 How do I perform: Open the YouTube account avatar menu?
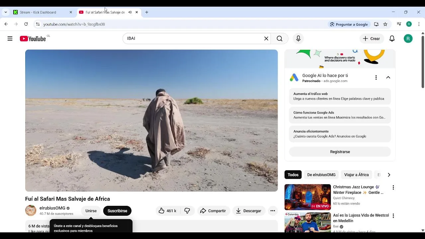[x=408, y=39]
